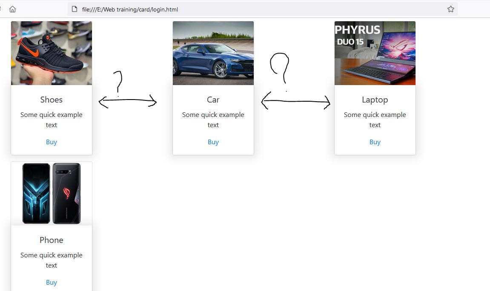Image resolution: width=490 pixels, height=291 pixels.
Task: Open the Zephyrus Duo 15 laptop image
Action: coord(375,53)
